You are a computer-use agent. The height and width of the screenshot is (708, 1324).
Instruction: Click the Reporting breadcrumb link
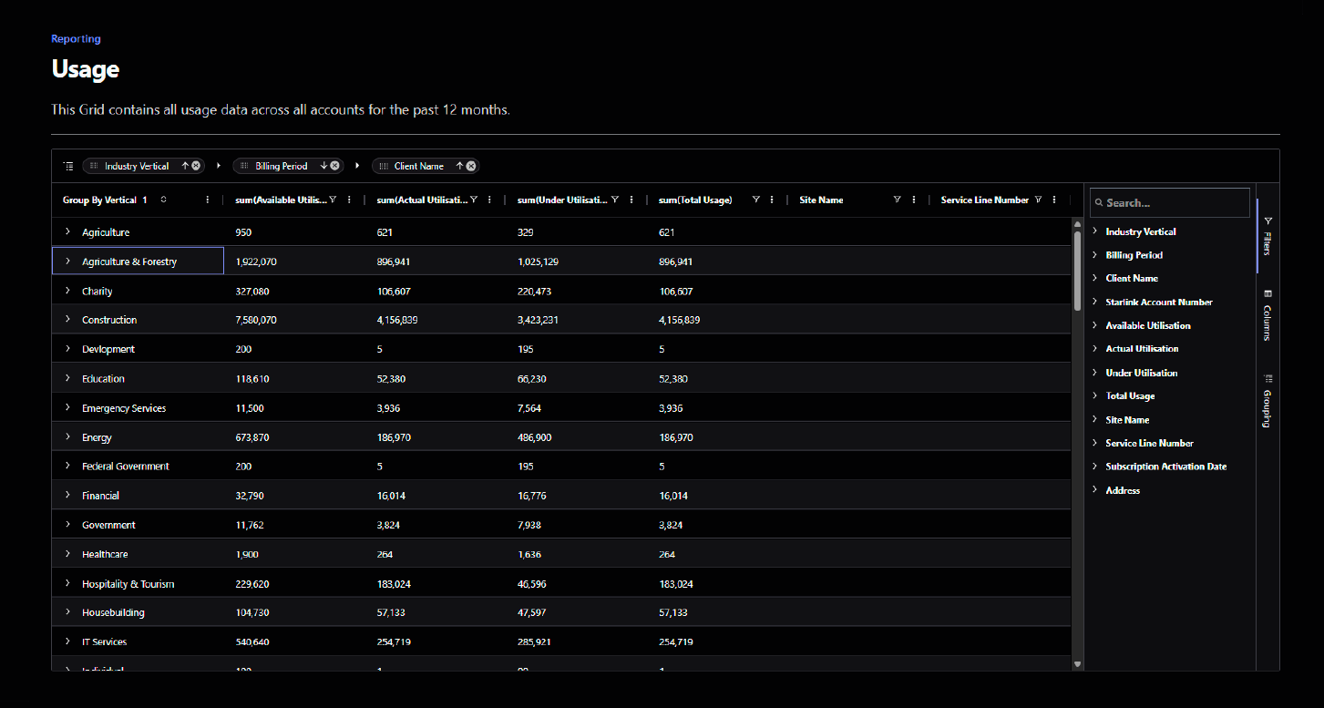(x=76, y=39)
